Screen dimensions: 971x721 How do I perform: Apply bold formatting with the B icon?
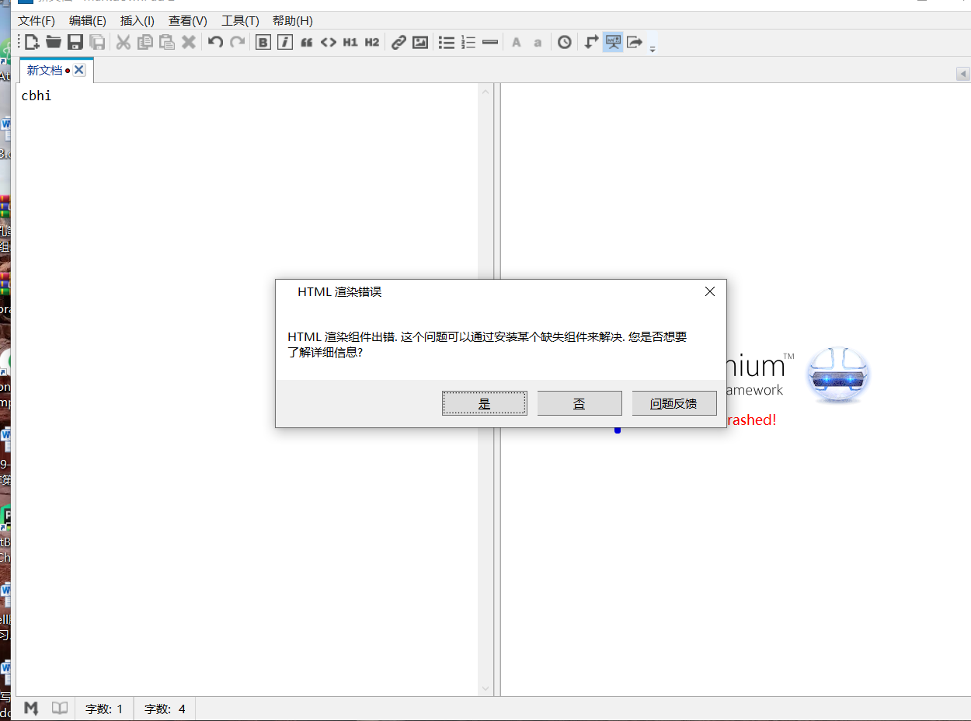[x=263, y=42]
